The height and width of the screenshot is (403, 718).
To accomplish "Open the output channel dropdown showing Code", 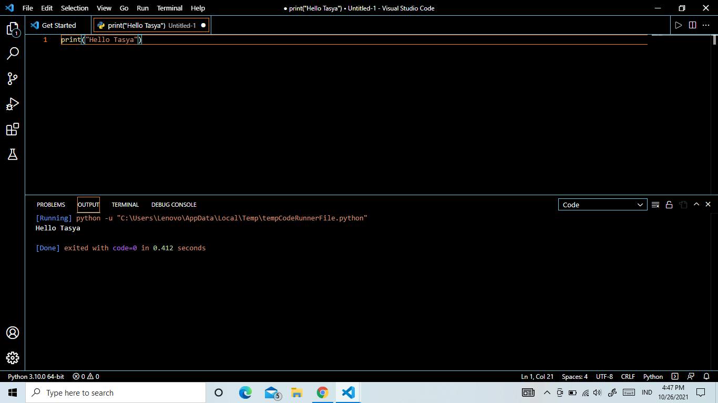I will 603,205.
